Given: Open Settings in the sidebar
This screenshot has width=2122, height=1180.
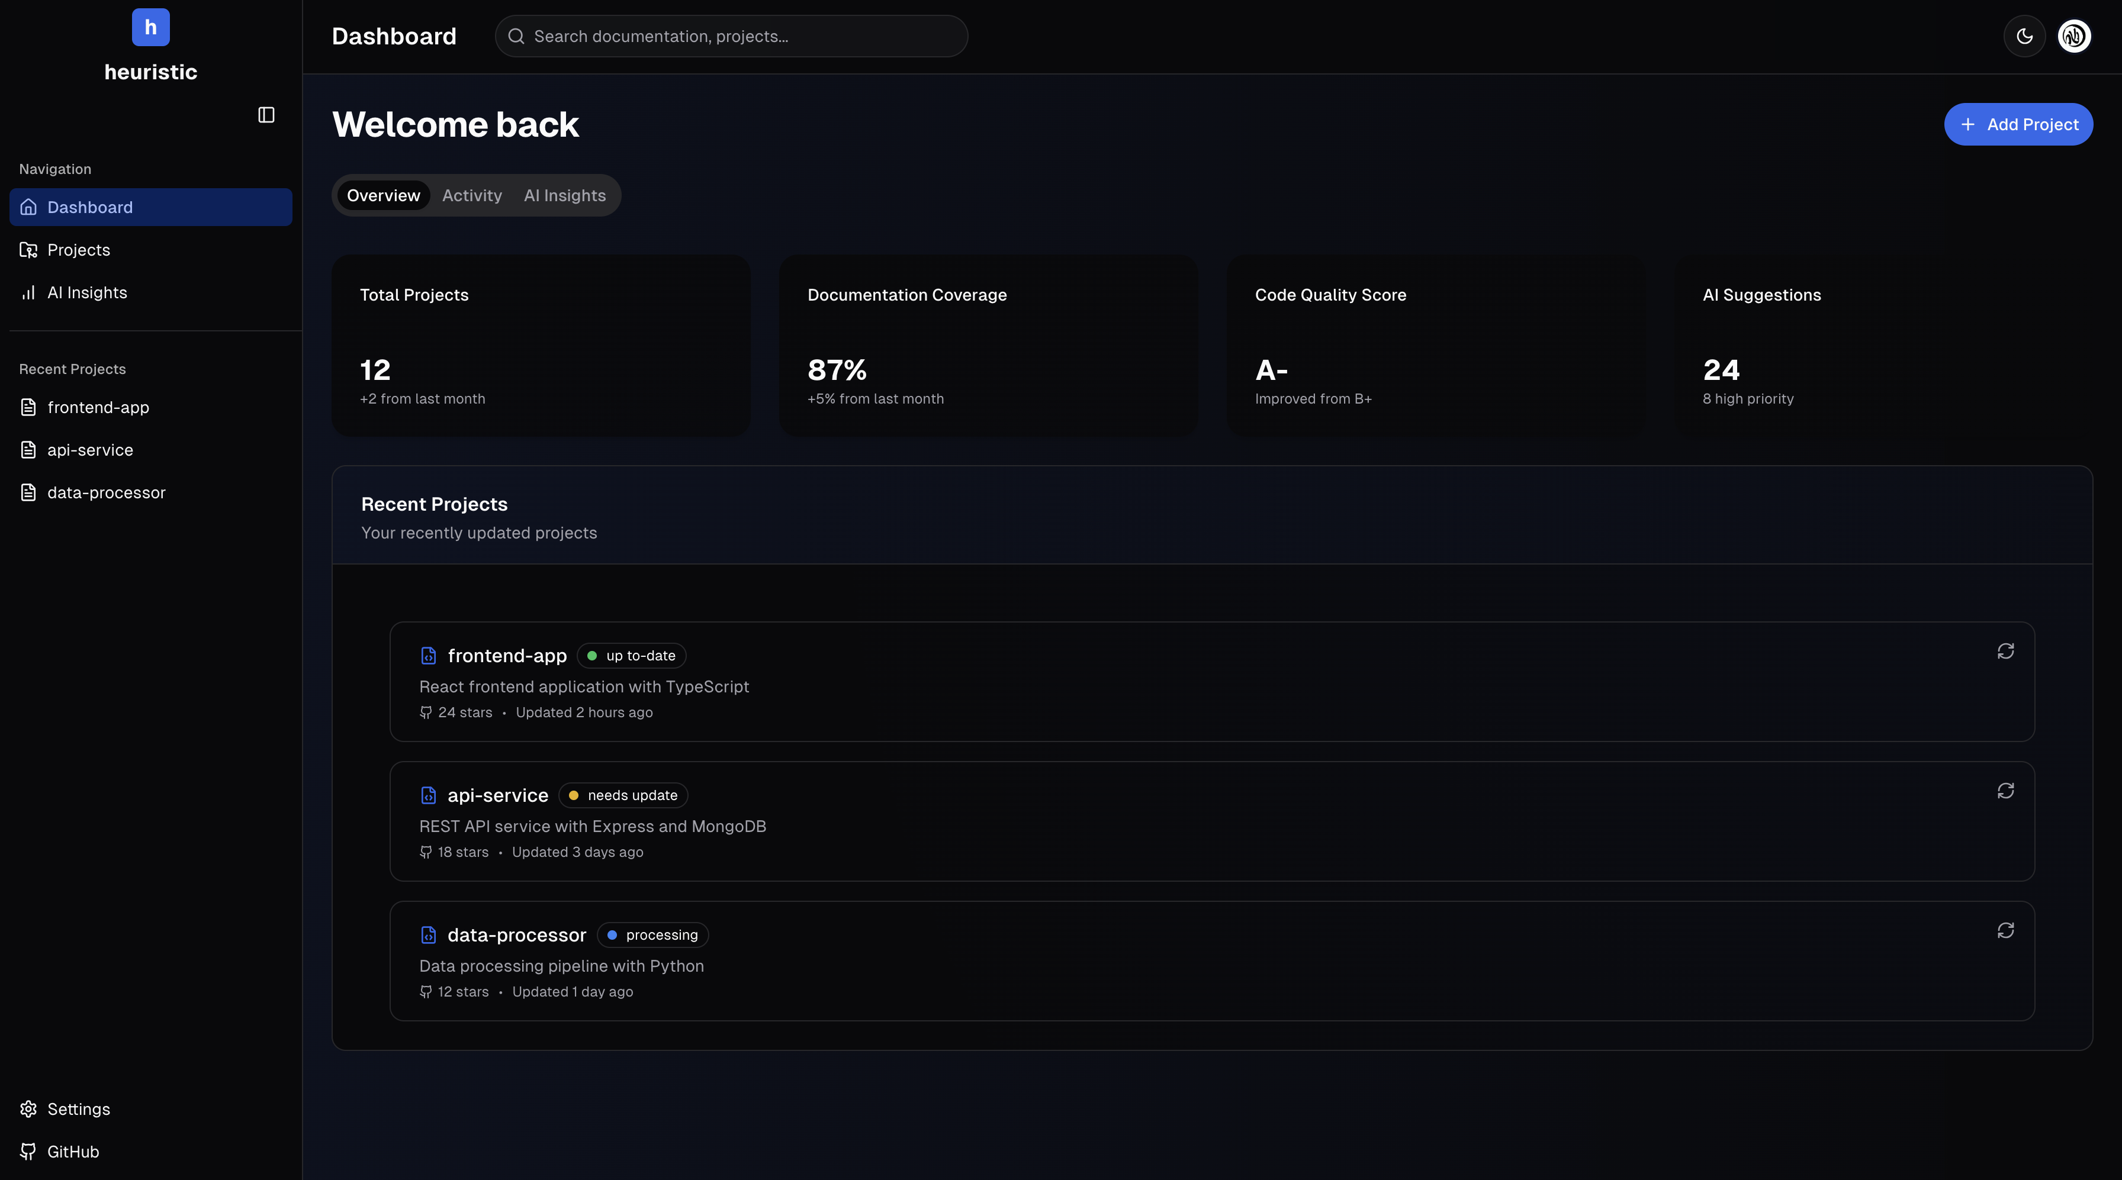Looking at the screenshot, I should click(x=78, y=1108).
